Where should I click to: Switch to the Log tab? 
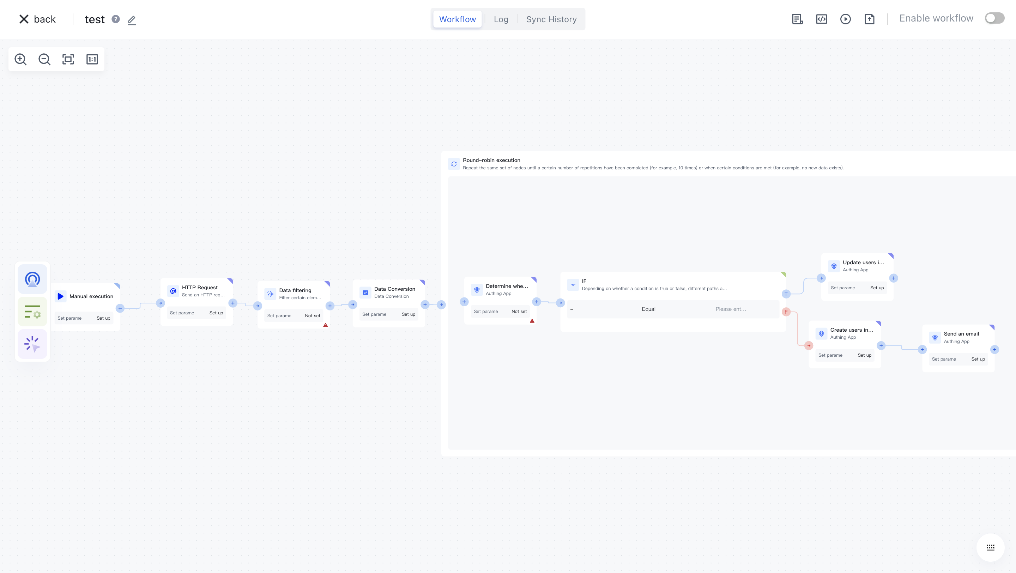501,19
